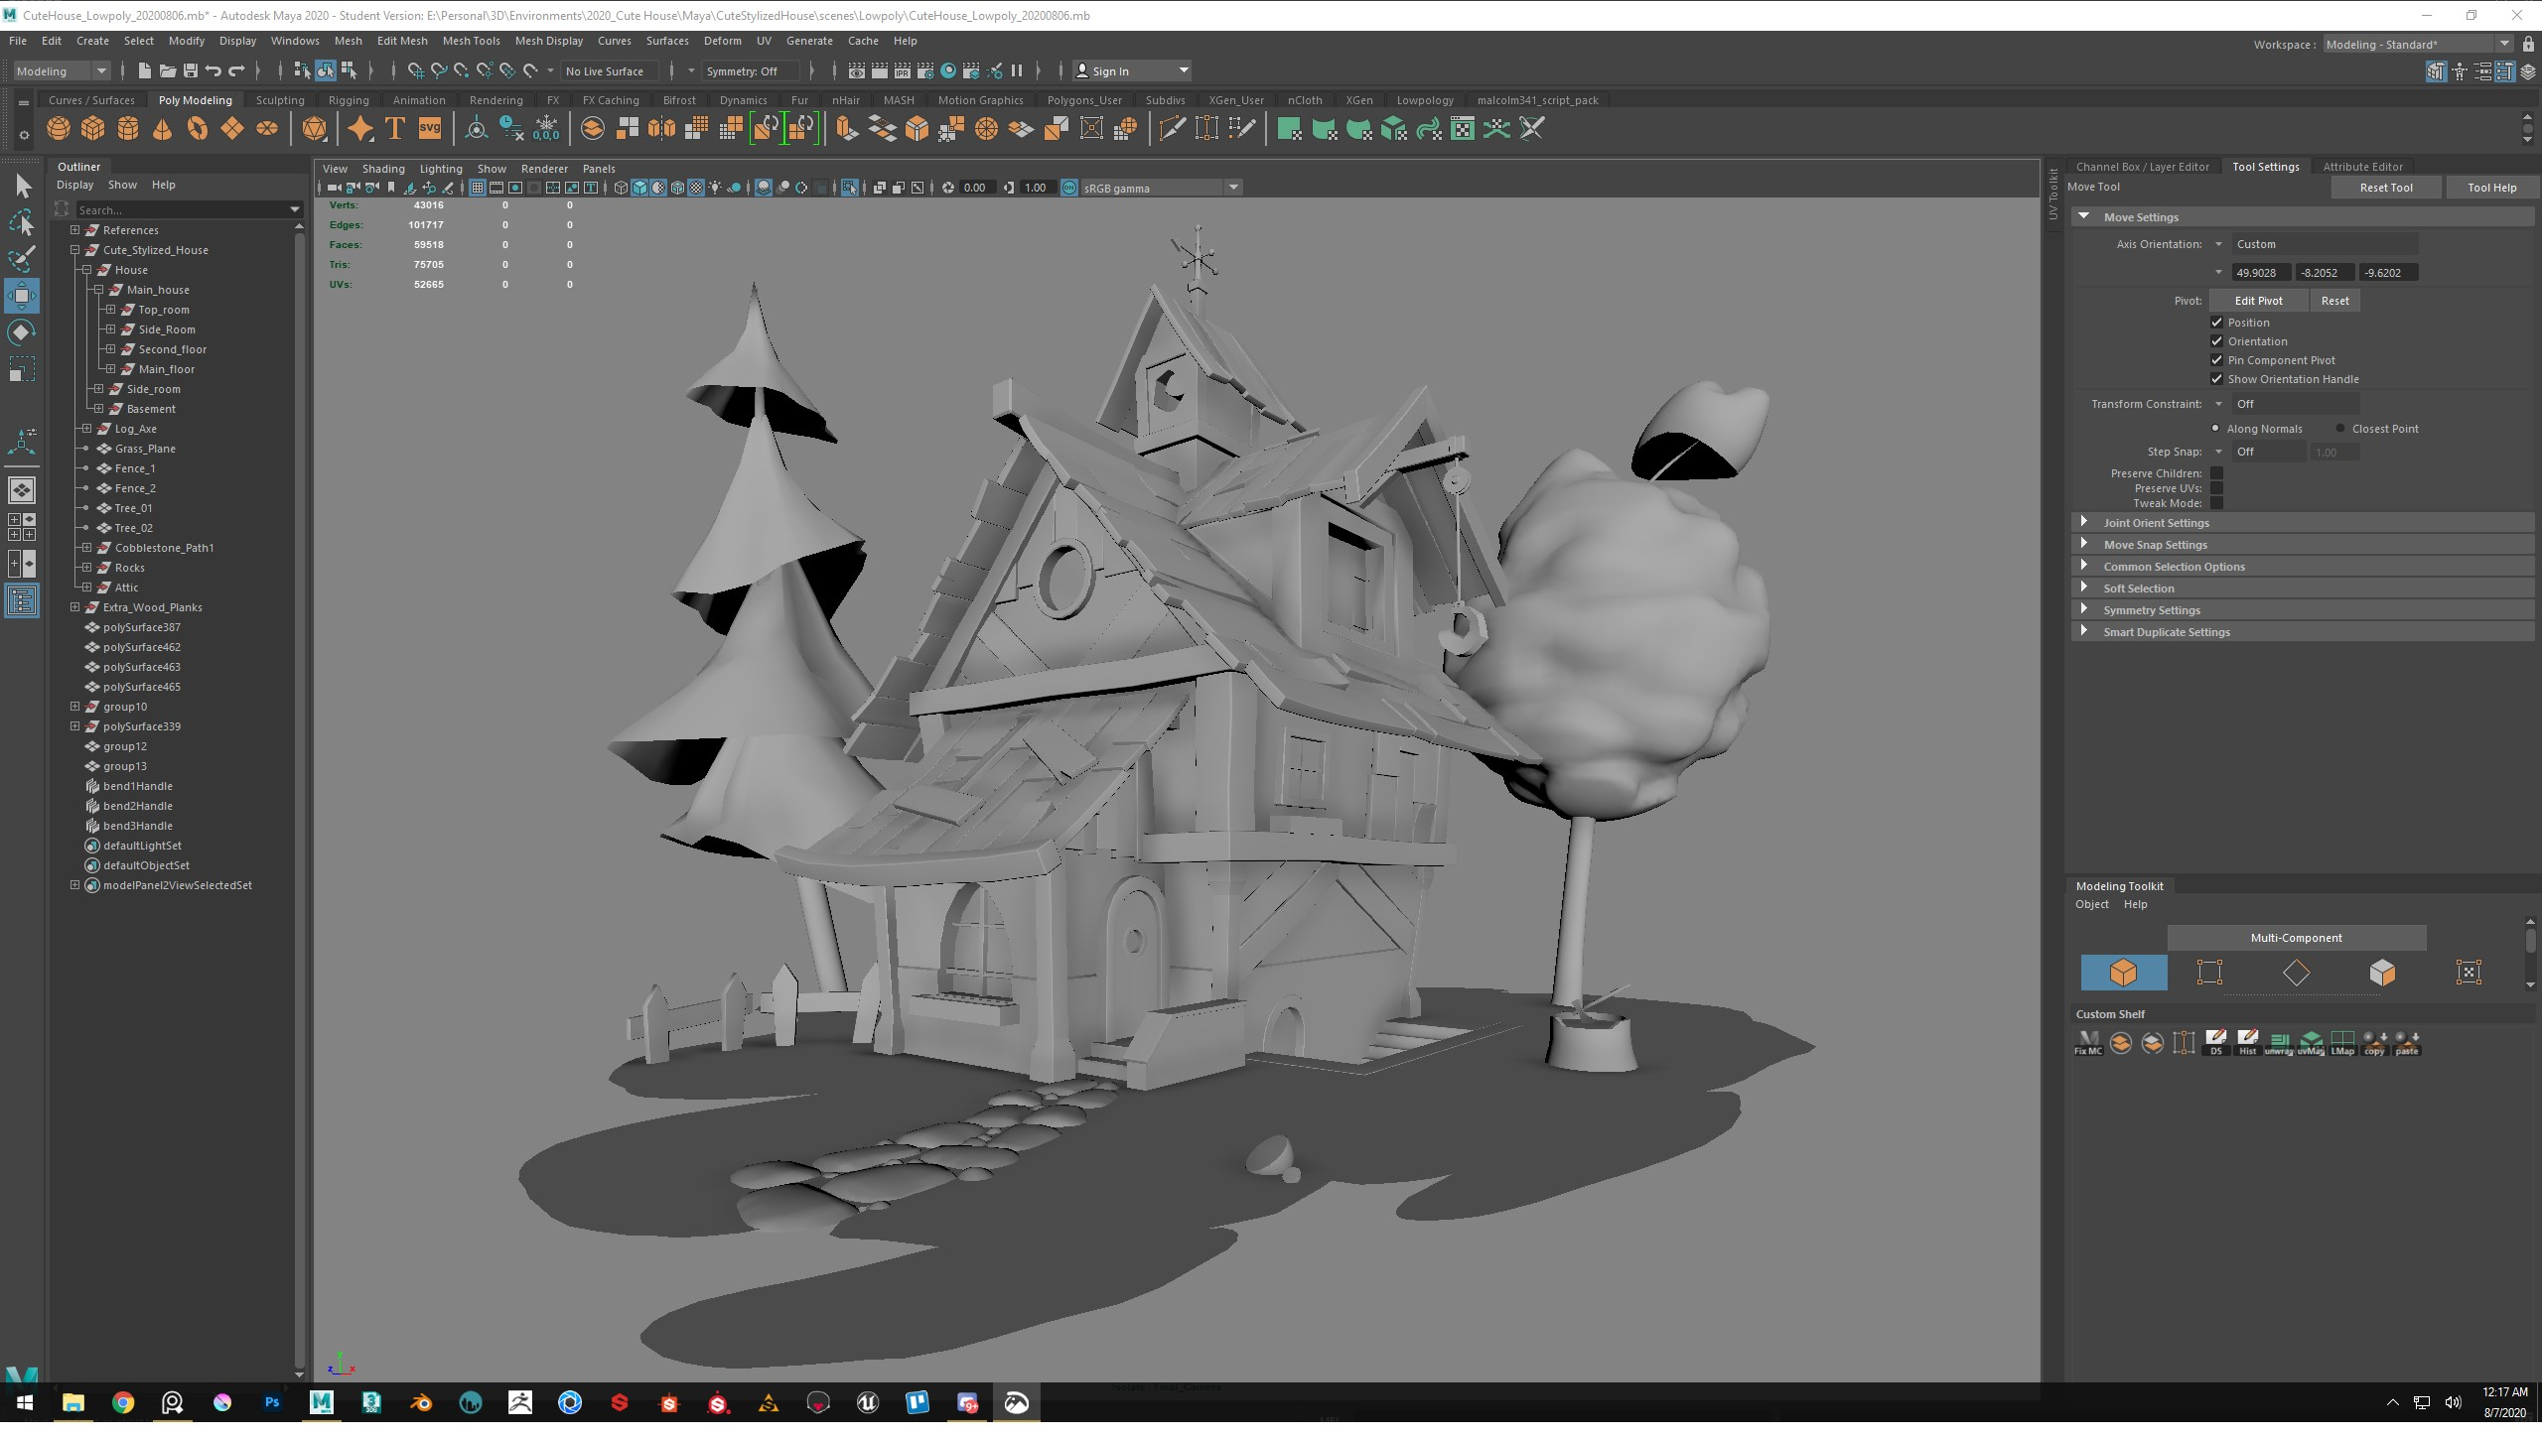
Task: Collapse the Cute_Stylized_House outliner node
Action: 74,250
